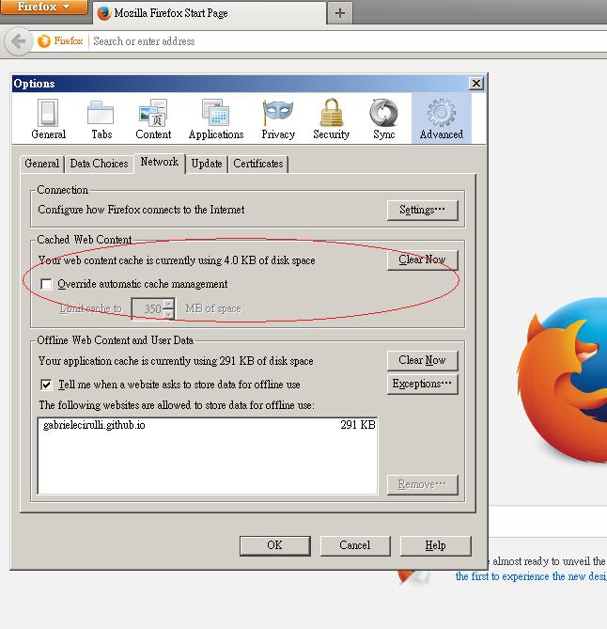Viewport: 607px width, 629px height.
Task: Uncheck Tell me when website asks to store data
Action: 47,385
